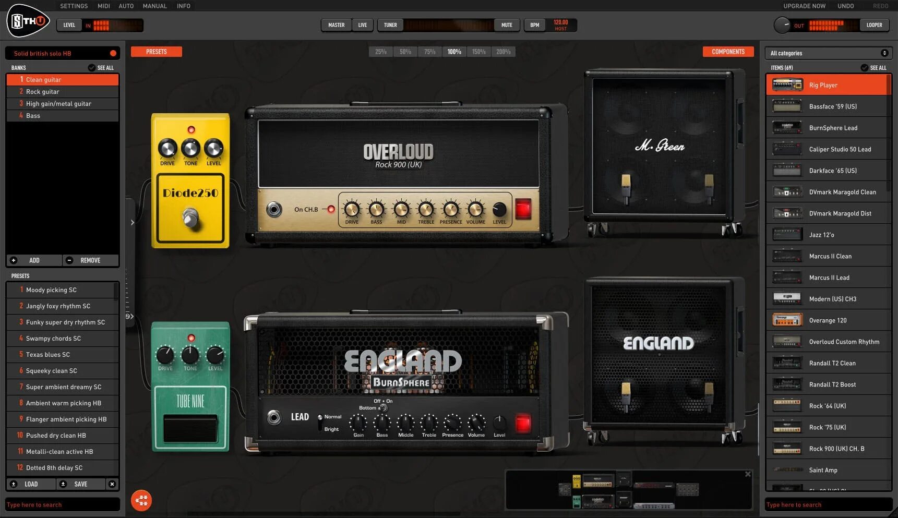Toggle SEE ALL checkbox in Items panel

865,68
